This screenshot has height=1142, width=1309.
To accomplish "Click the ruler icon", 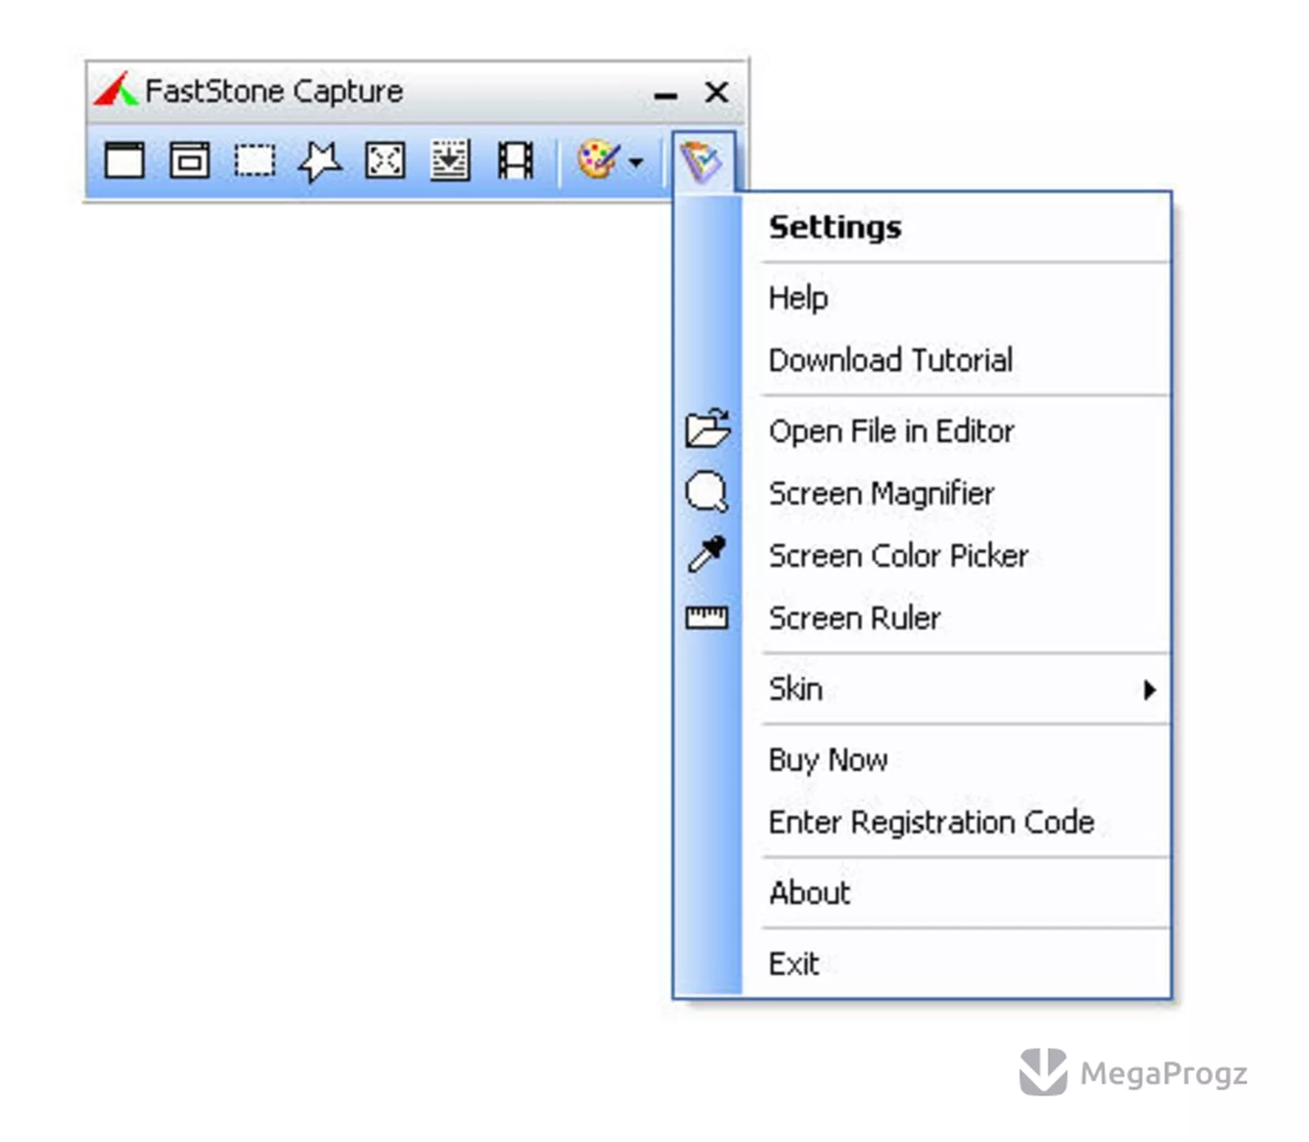I will (x=707, y=618).
